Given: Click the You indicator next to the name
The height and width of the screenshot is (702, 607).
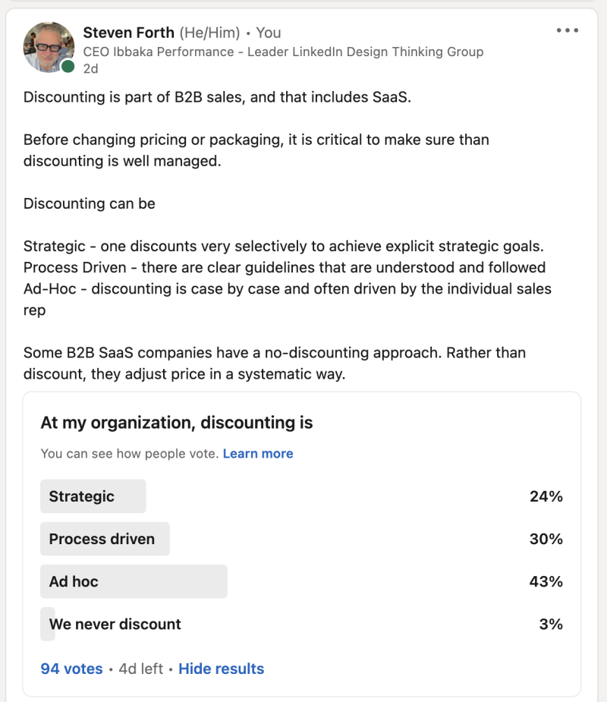Looking at the screenshot, I should pos(270,33).
